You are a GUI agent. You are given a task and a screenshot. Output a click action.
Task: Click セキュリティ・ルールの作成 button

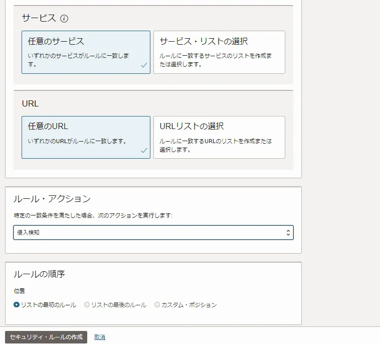pos(46,337)
